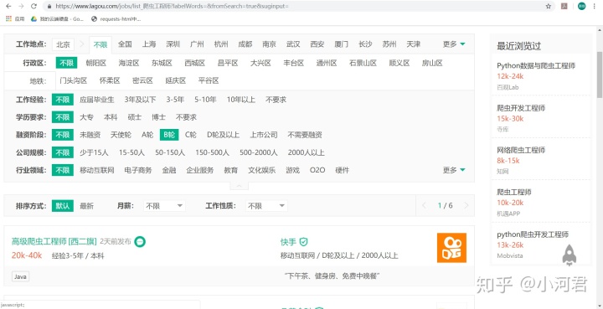
Task: Select 不限 for 学历要求
Action: [63, 117]
